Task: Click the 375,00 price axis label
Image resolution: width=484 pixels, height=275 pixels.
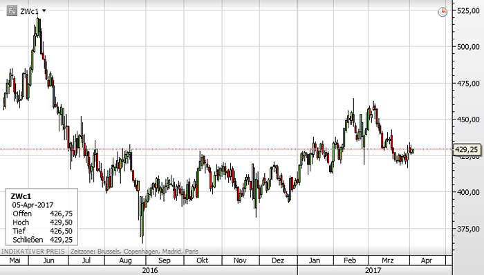Action: 468,229
